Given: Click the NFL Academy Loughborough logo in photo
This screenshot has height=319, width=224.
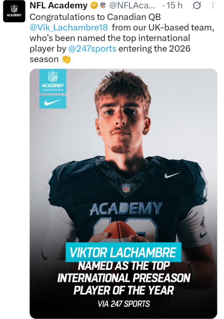Looking at the screenshot, I should coord(53,81).
